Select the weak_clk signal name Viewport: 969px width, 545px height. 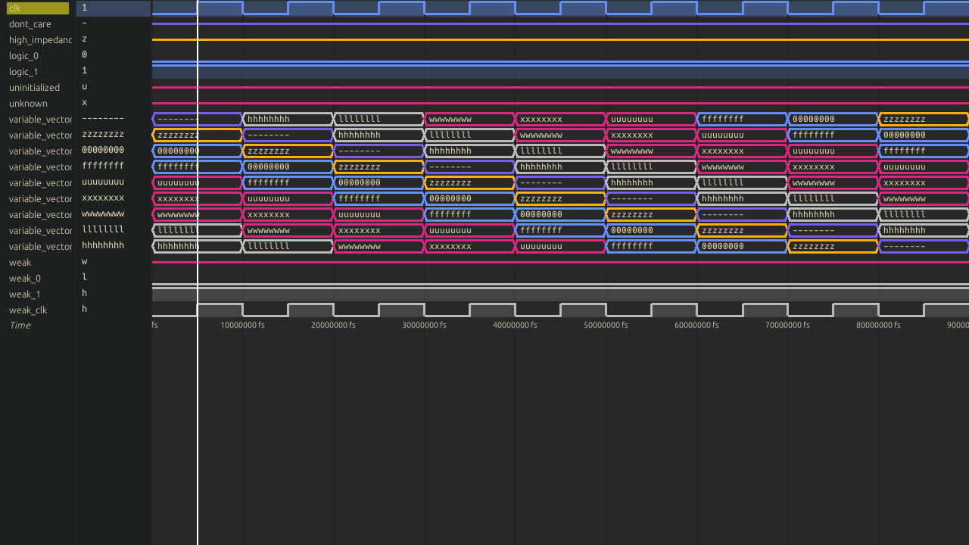pyautogui.click(x=27, y=310)
